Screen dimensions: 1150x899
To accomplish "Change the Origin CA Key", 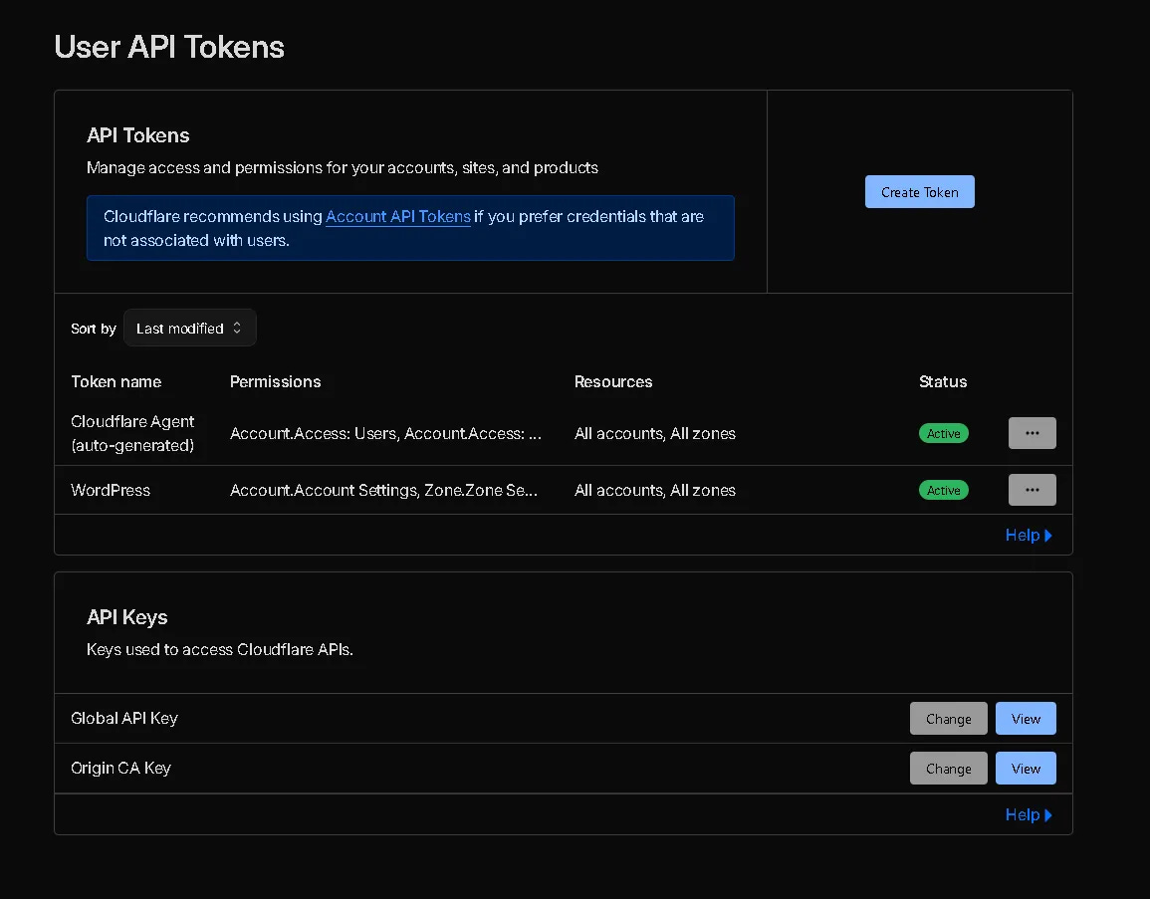I will pyautogui.click(x=948, y=768).
